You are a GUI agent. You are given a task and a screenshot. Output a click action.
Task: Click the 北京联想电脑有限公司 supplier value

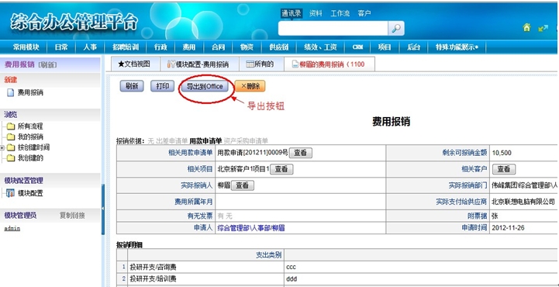pyautogui.click(x=523, y=202)
